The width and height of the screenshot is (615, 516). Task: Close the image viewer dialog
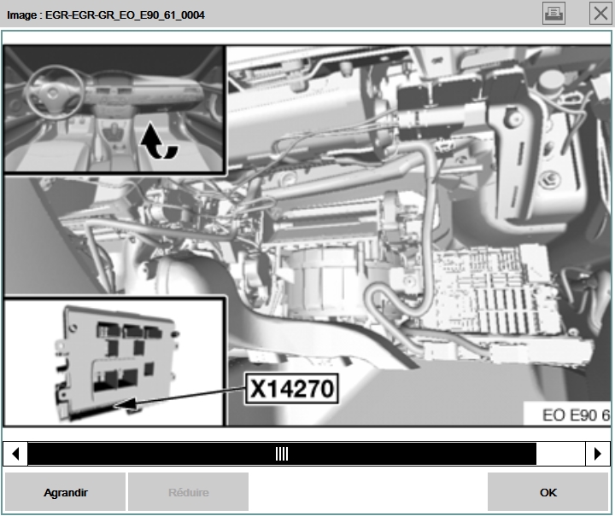click(600, 14)
